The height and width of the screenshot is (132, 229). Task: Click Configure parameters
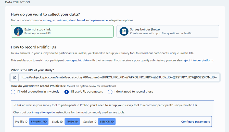pos(195,122)
